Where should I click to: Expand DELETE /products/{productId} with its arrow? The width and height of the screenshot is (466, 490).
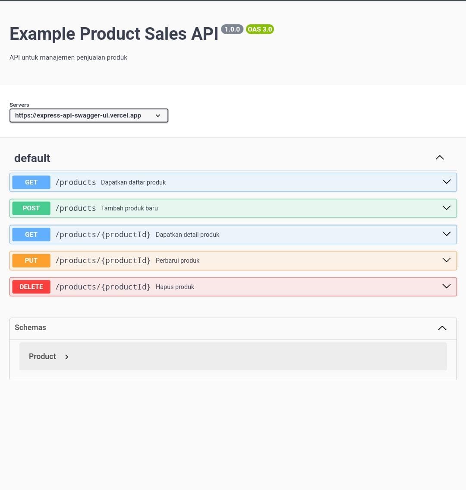click(447, 286)
